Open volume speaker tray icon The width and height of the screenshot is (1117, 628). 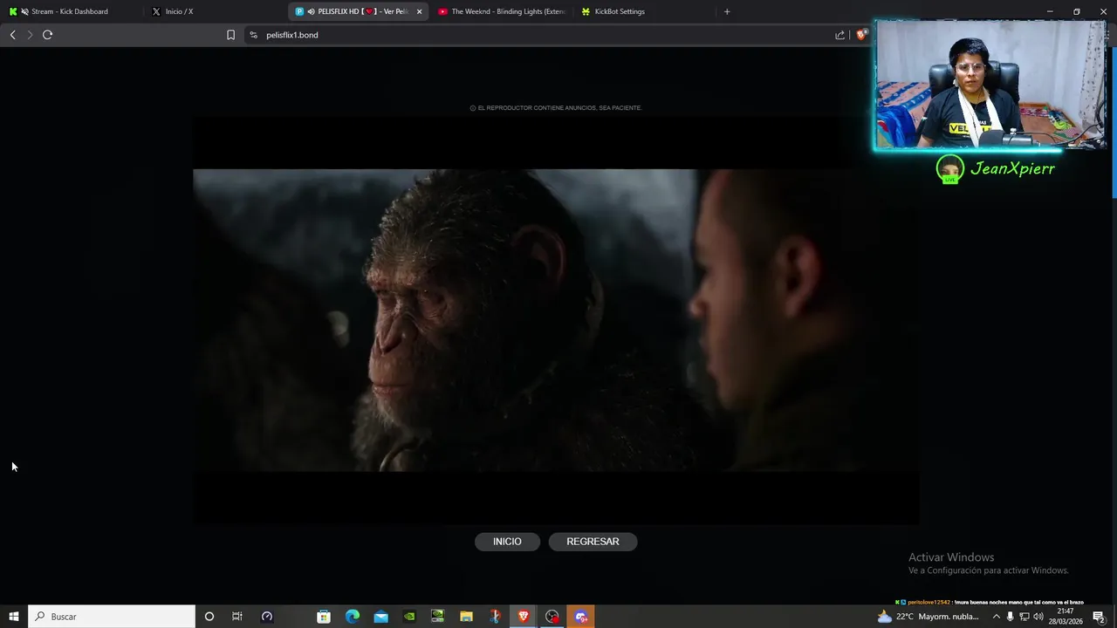point(1038,617)
